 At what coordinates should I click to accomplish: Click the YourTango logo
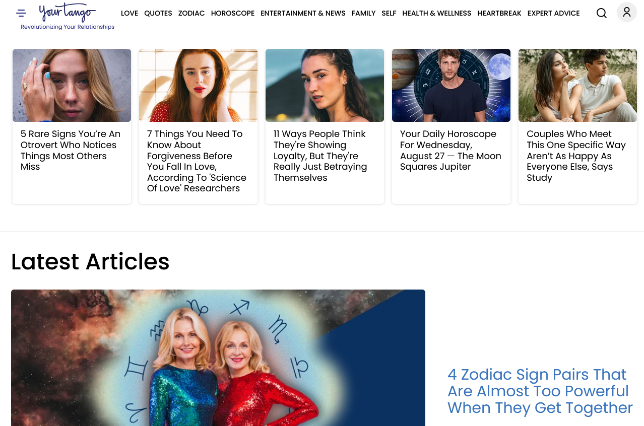coord(68,12)
